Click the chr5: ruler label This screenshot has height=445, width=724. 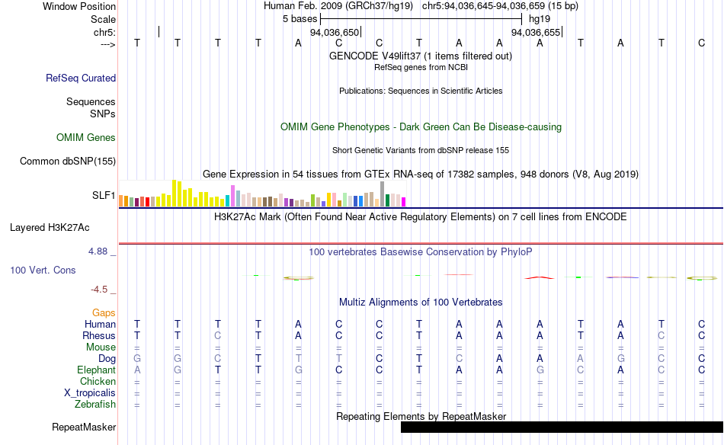pyautogui.click(x=105, y=32)
